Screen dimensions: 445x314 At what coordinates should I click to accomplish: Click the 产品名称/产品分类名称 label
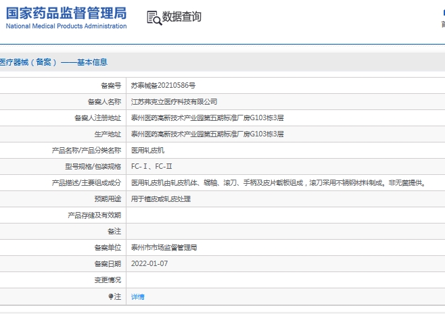point(87,150)
